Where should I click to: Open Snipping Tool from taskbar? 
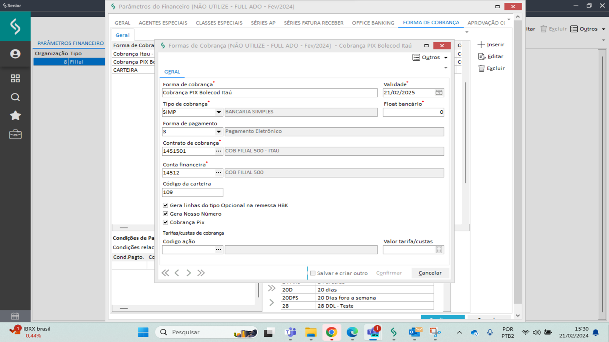pyautogui.click(x=435, y=332)
